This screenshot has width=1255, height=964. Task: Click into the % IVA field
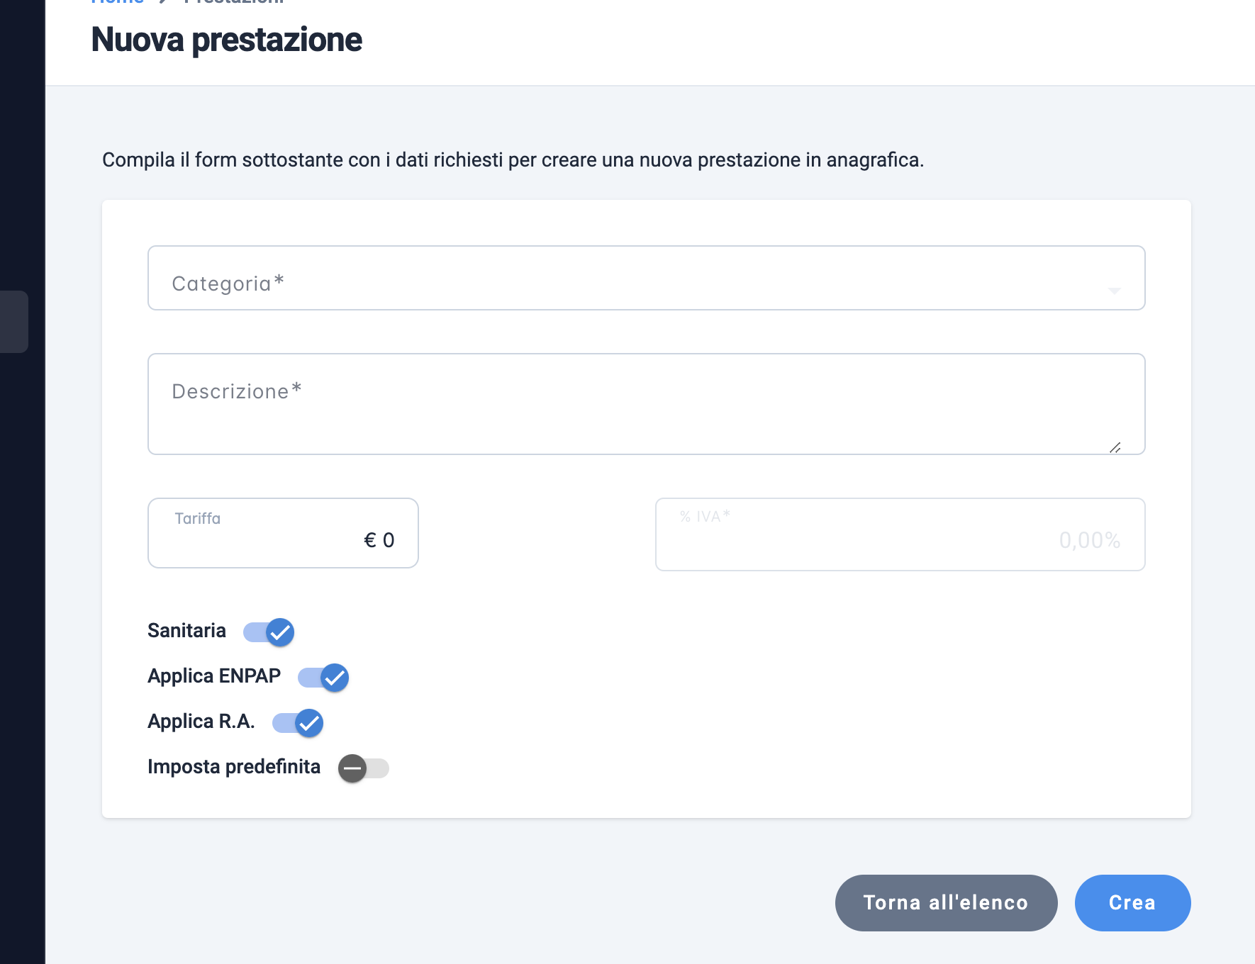[x=900, y=534]
